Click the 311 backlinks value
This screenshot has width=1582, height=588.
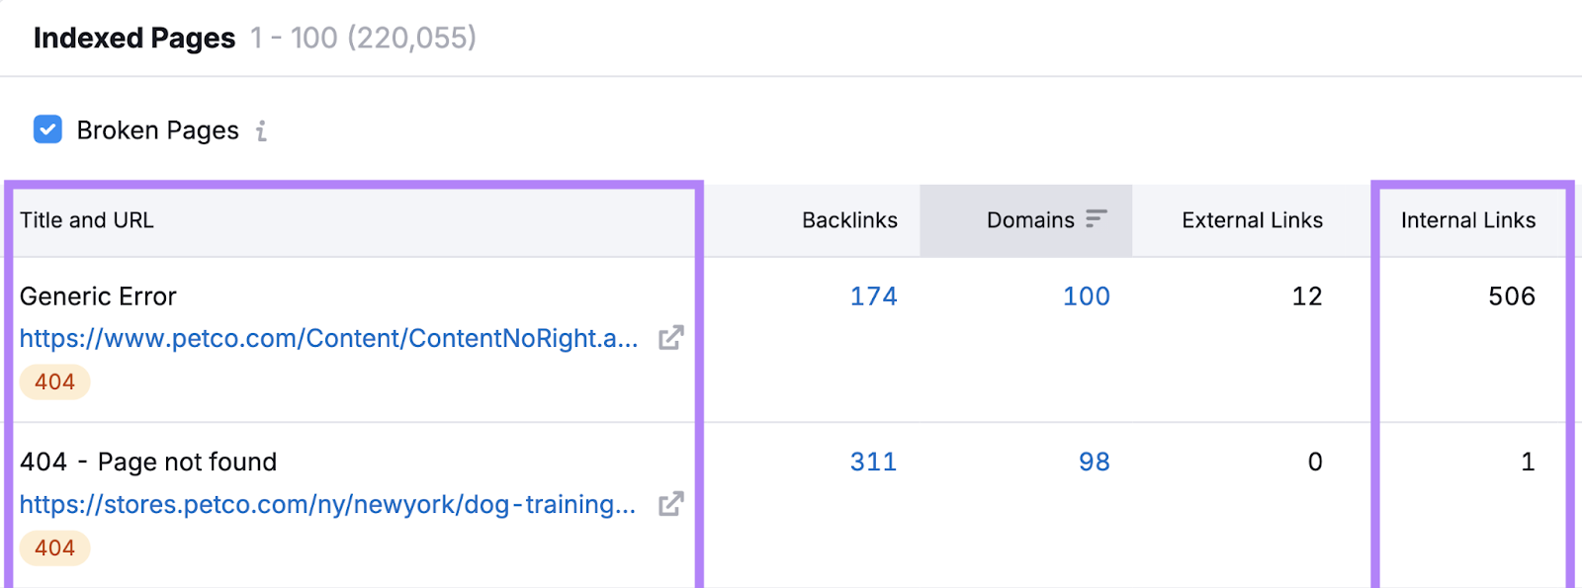tap(873, 462)
